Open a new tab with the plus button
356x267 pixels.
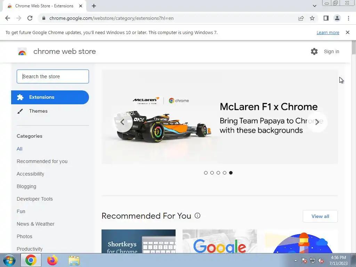(x=94, y=6)
